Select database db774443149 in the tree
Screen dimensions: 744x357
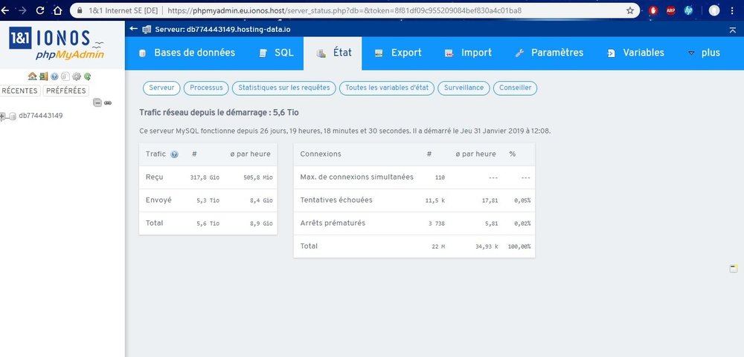click(41, 116)
